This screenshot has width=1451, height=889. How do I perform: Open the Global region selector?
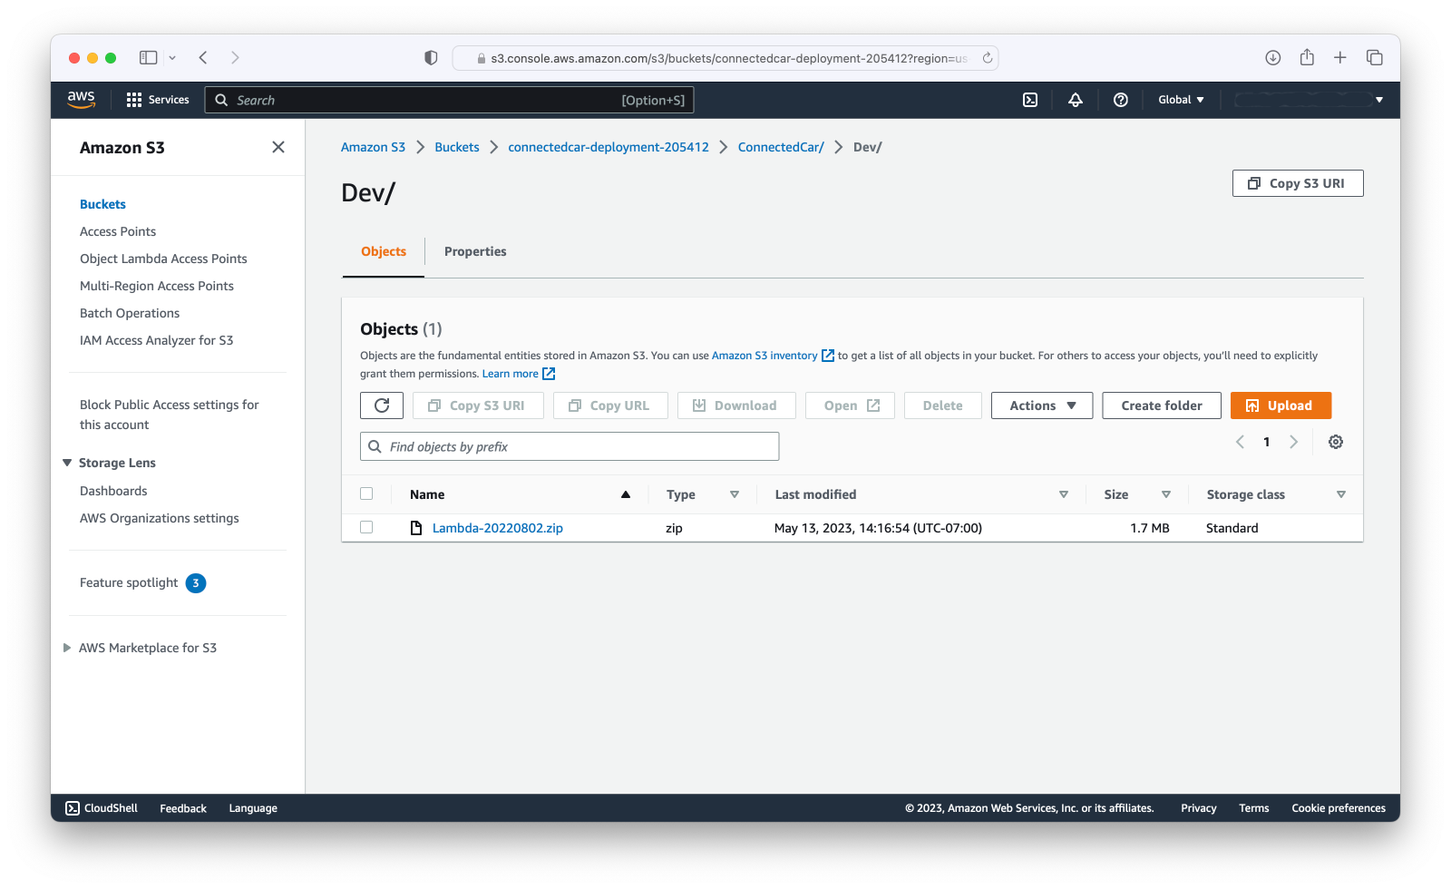(1181, 100)
